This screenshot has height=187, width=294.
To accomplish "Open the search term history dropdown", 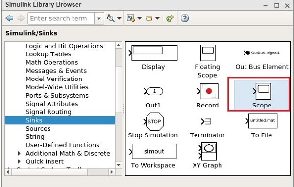I will pos(99,18).
